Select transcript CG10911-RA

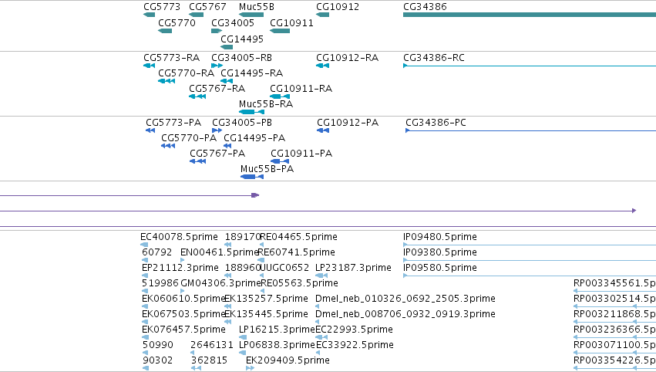point(301,89)
